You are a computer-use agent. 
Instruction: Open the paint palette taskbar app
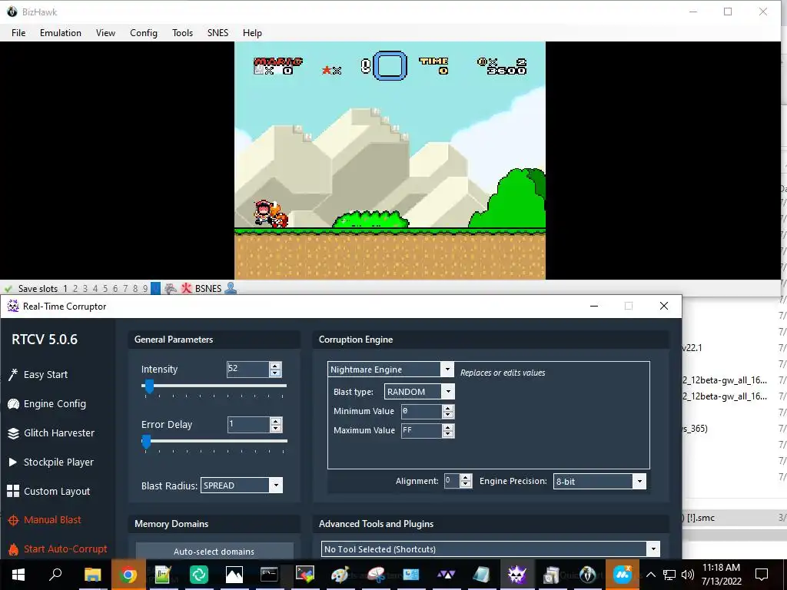[x=340, y=575]
